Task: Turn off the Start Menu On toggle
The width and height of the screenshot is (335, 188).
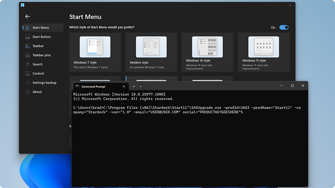Action: (x=284, y=27)
